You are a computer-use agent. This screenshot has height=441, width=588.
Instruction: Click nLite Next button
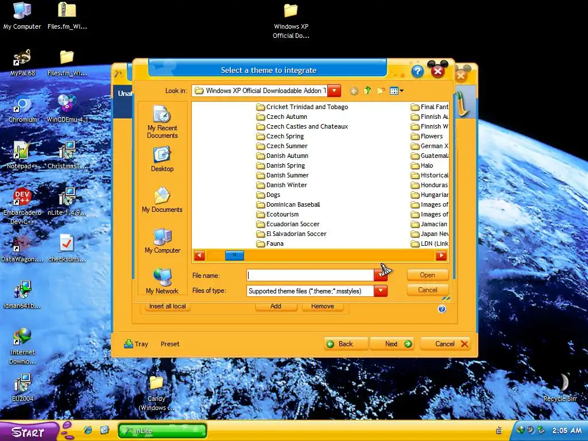(x=392, y=344)
